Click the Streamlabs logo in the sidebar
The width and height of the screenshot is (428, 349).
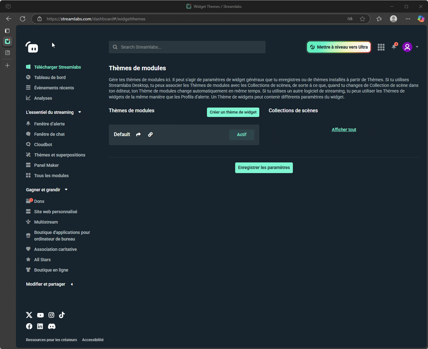point(32,47)
